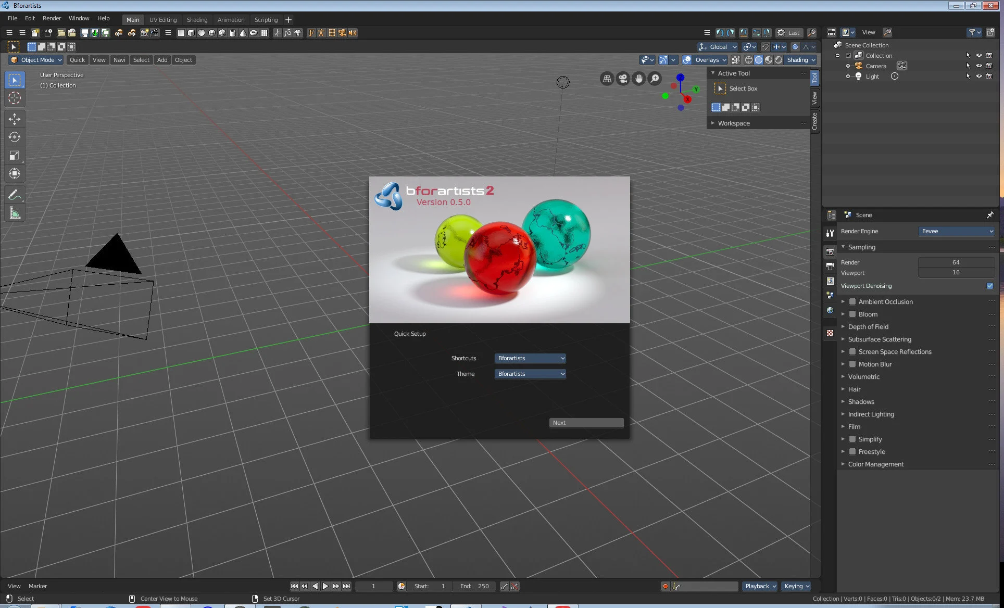This screenshot has height=608, width=1004.
Task: Select the Move tool in toolbar
Action: coord(15,118)
